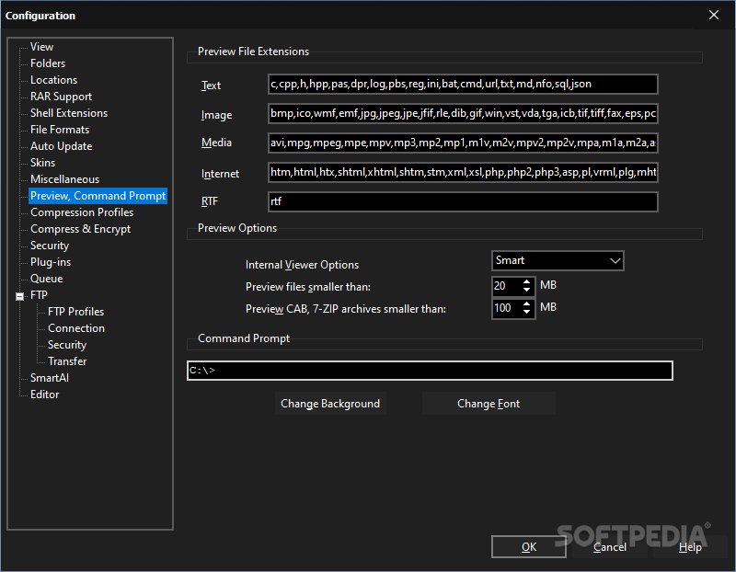Open the Internal Viewer Options dropdown
Viewport: 736px width, 572px height.
[x=558, y=261]
